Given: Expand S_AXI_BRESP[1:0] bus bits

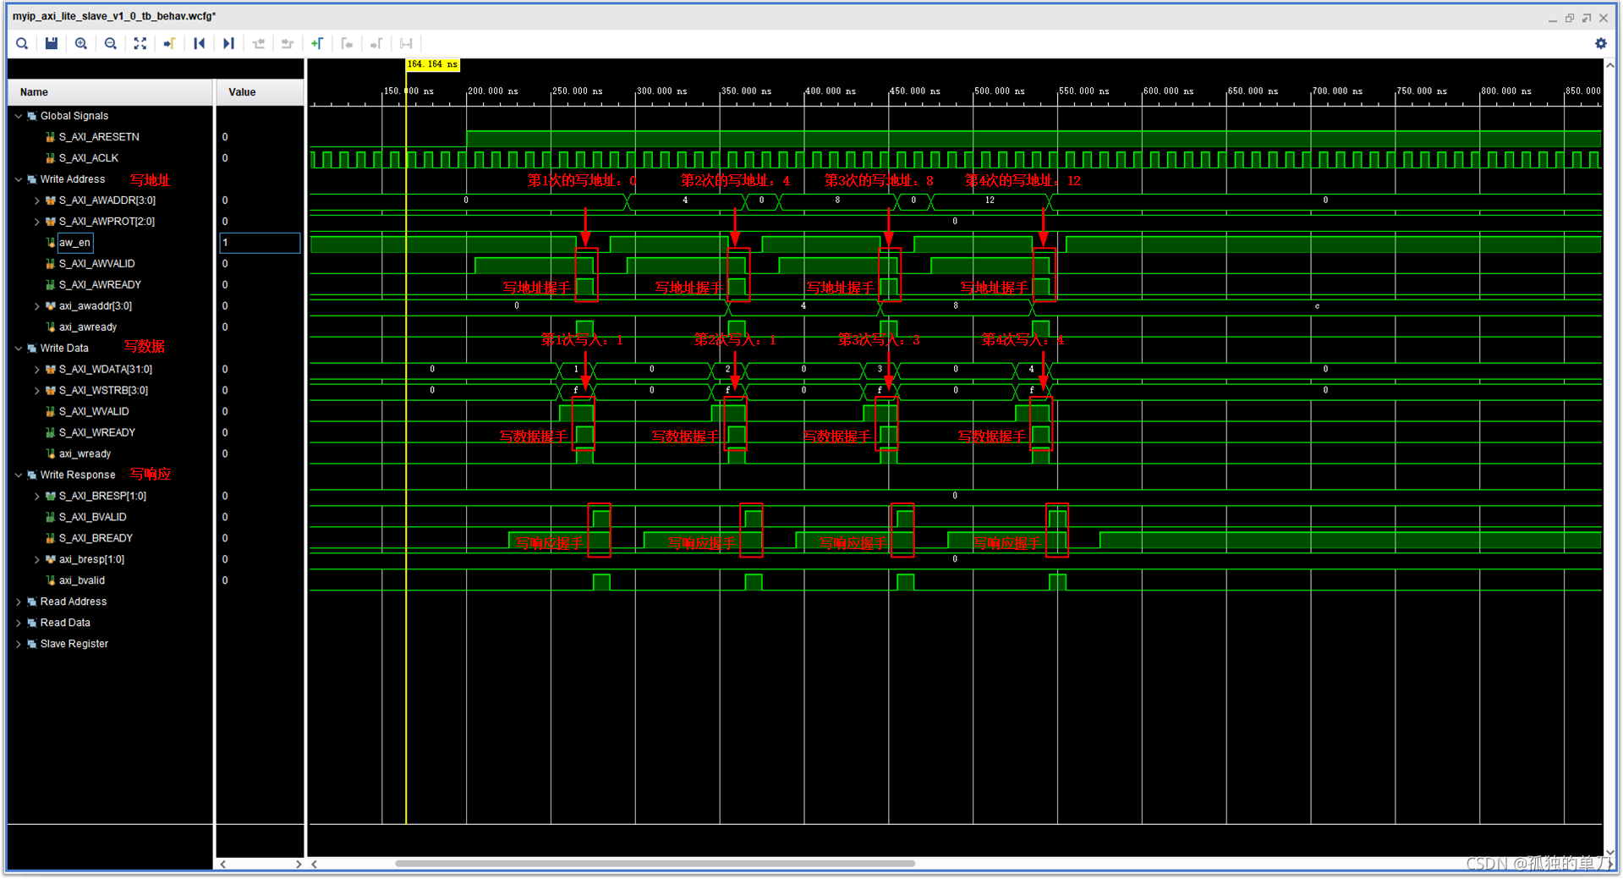Looking at the screenshot, I should pyautogui.click(x=36, y=496).
